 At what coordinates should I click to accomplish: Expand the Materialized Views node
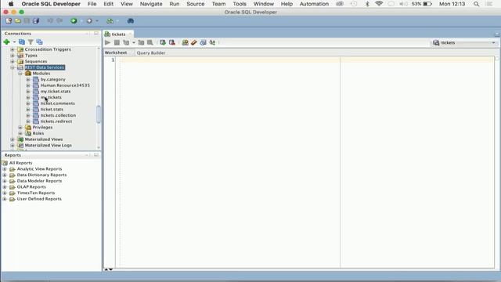coord(13,139)
